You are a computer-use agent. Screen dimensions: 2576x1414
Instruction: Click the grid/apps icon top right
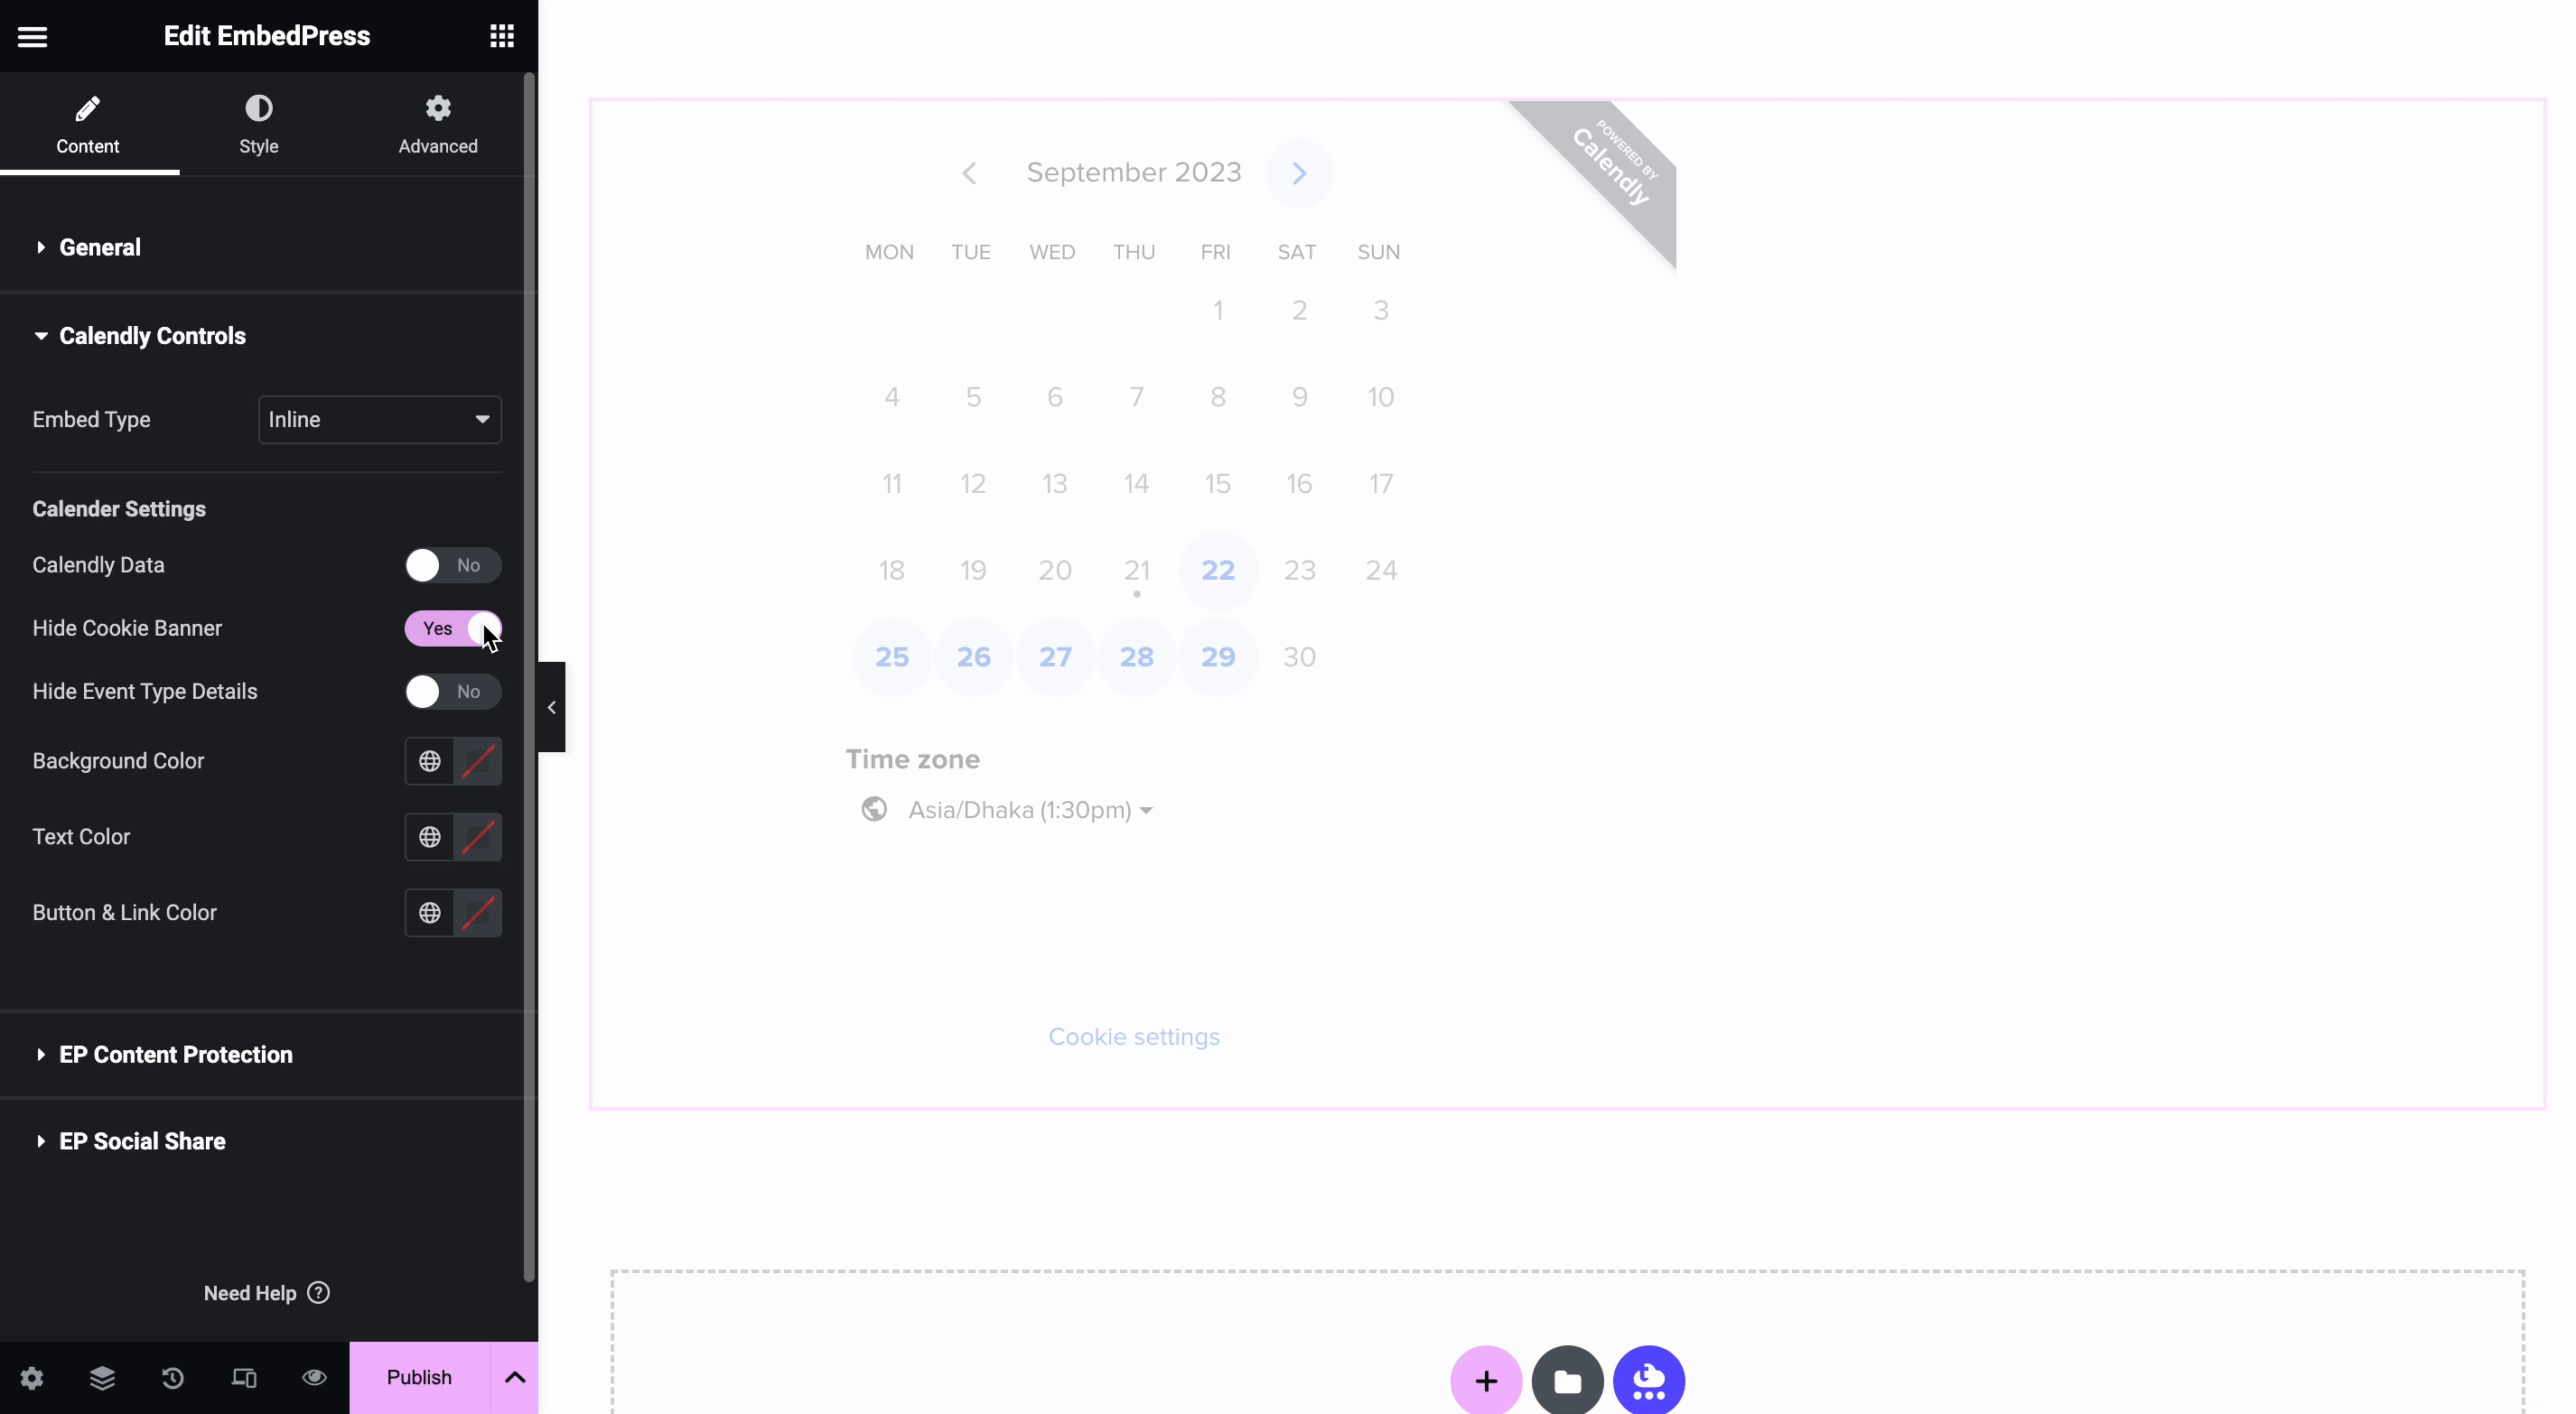click(499, 35)
